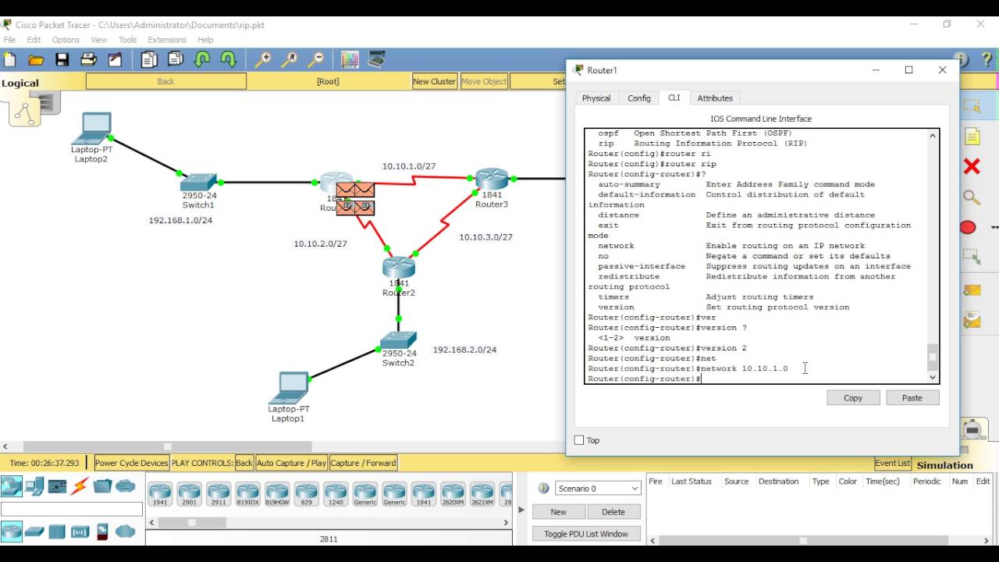Open the Activity Wizard icon
The width and height of the screenshot is (999, 562).
tap(115, 60)
